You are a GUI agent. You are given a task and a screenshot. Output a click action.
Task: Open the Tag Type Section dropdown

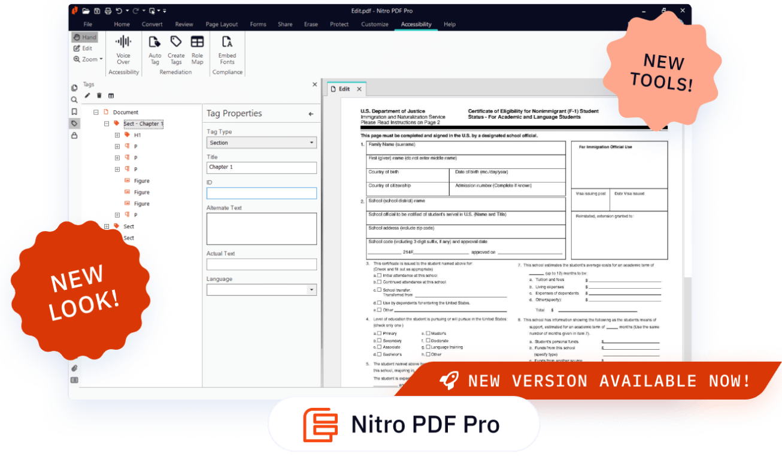pyautogui.click(x=262, y=143)
